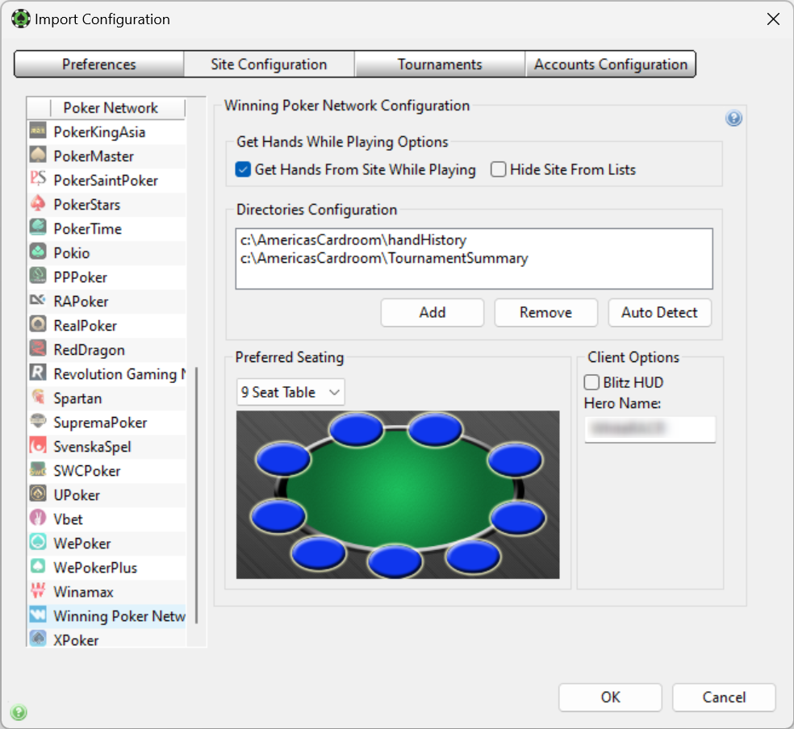Select PokerStars in the network list
Screen dimensions: 794x729
[x=107, y=204]
